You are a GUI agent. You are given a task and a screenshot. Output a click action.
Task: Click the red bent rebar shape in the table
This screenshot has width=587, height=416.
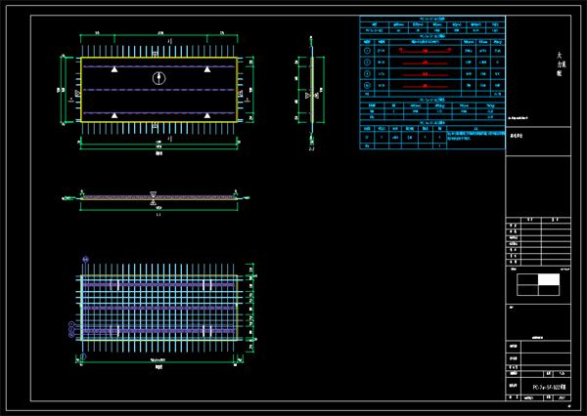tap(425, 51)
